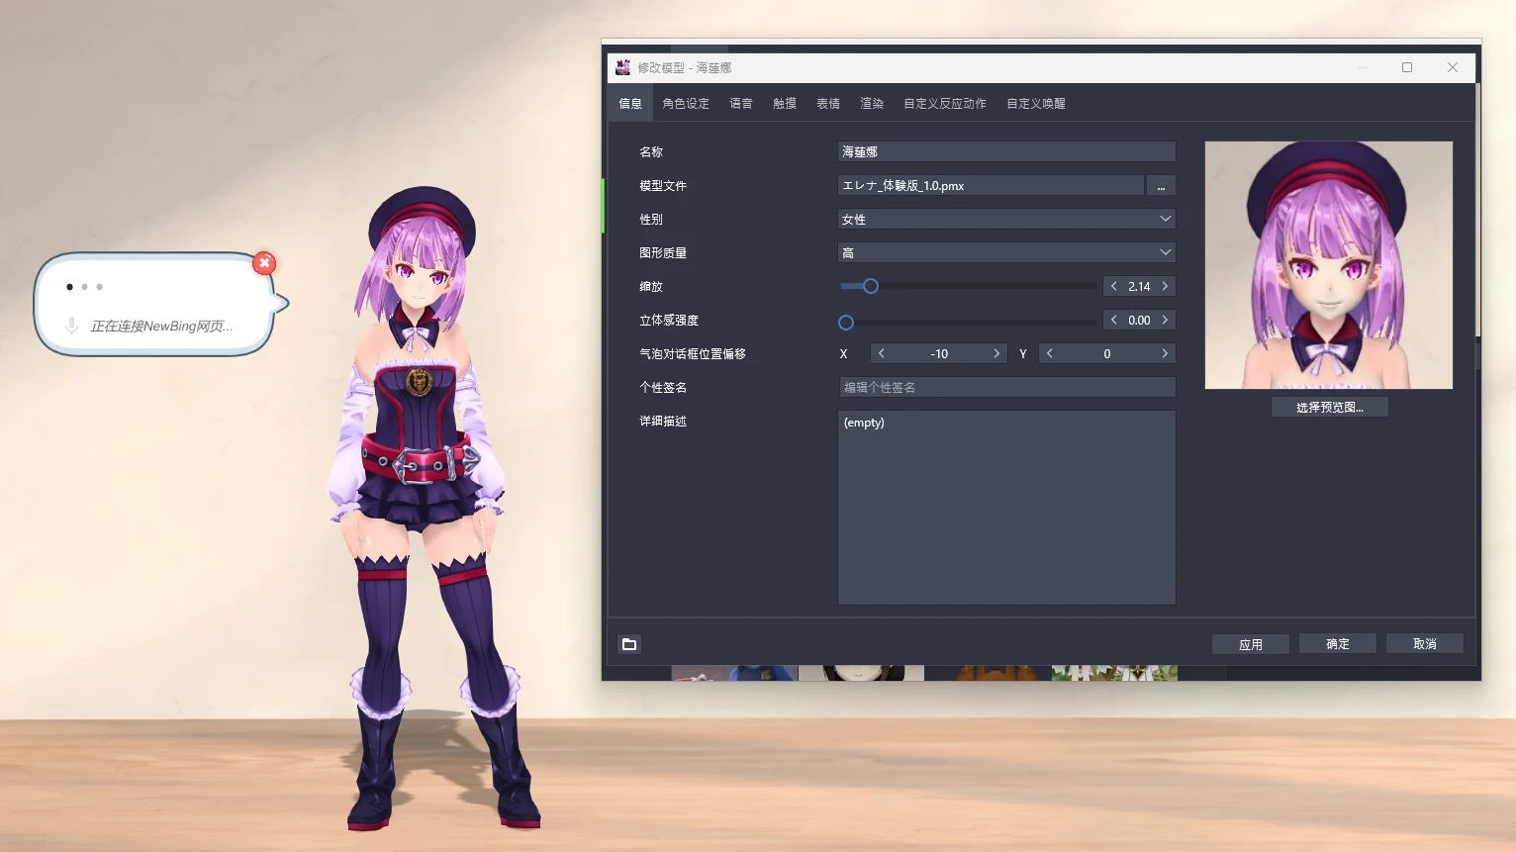The image size is (1516, 852).
Task: Decrease bubble Y offset with left arrow
Action: (x=1050, y=354)
